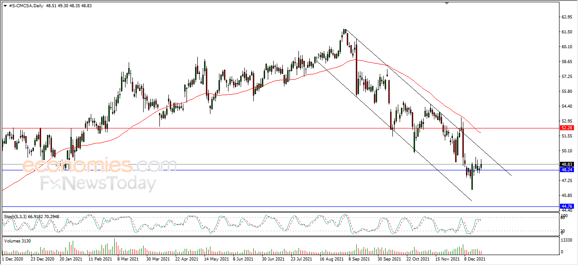Click 50.10 on the price axis
The height and width of the screenshot is (265, 578).
pyautogui.click(x=566, y=151)
